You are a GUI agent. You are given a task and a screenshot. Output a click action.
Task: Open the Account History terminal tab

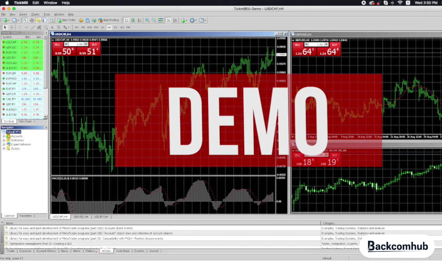click(46, 251)
